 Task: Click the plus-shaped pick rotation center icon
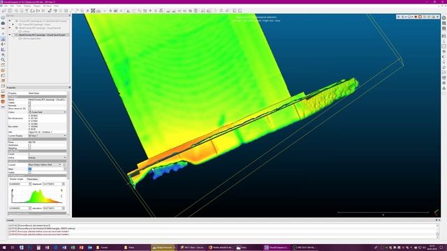pos(3,33)
